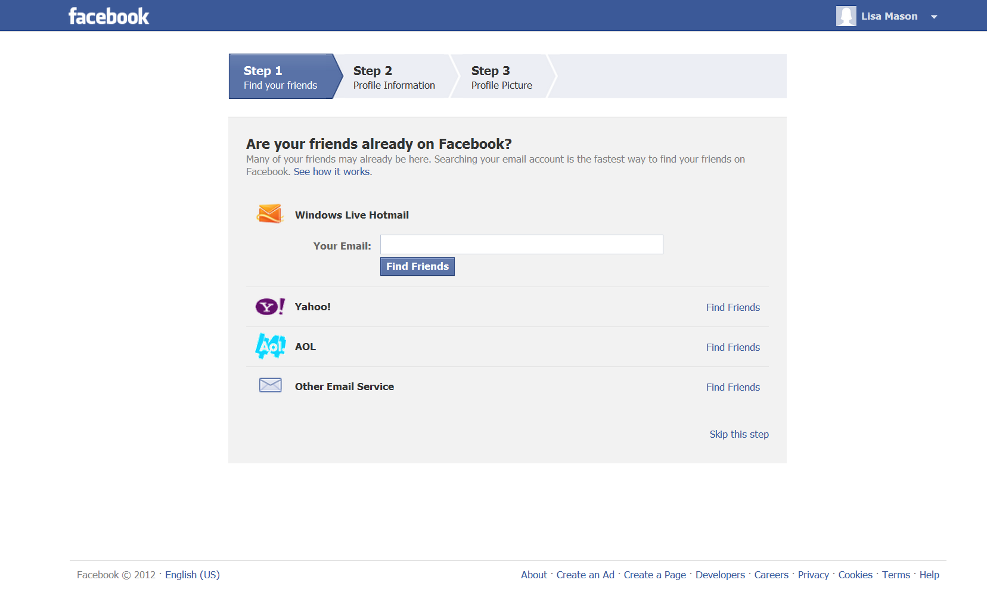Click Find Friends in the AOL row
This screenshot has height=589, width=987.
[x=733, y=347]
